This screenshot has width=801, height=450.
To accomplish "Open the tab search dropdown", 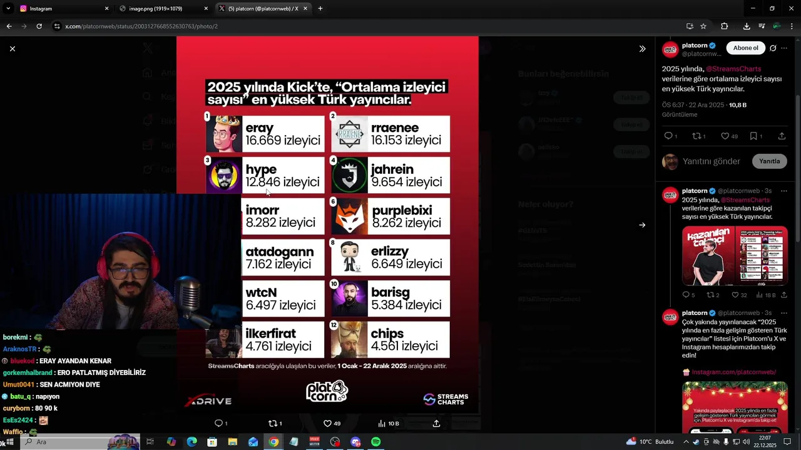I will [8, 9].
